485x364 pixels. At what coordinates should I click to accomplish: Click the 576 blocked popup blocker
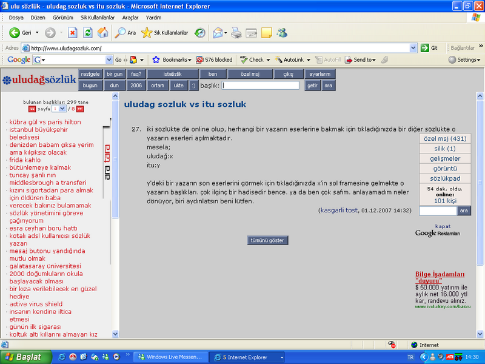[215, 59]
